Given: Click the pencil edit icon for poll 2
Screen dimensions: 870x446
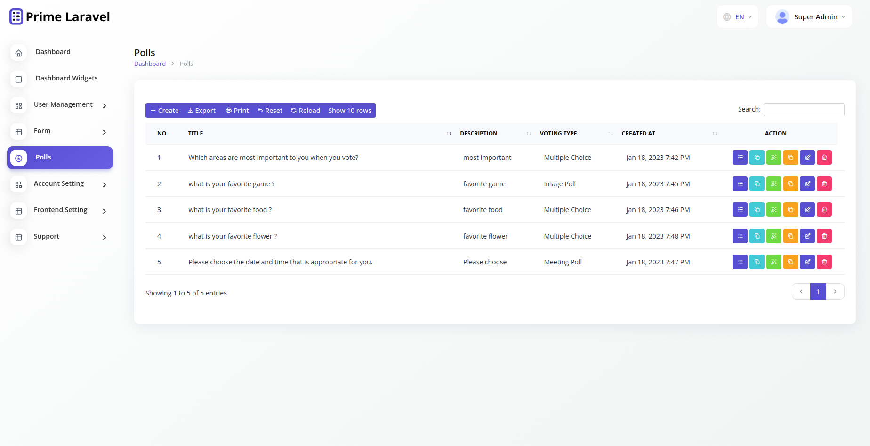Looking at the screenshot, I should (x=807, y=184).
